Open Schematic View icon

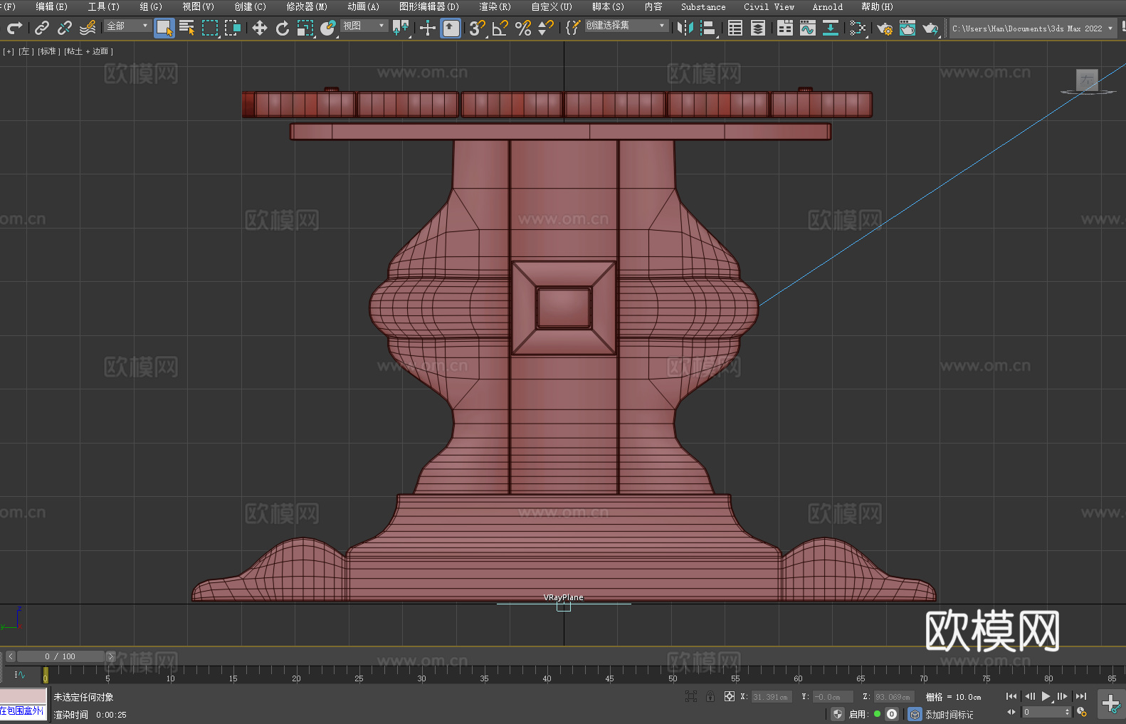(831, 28)
